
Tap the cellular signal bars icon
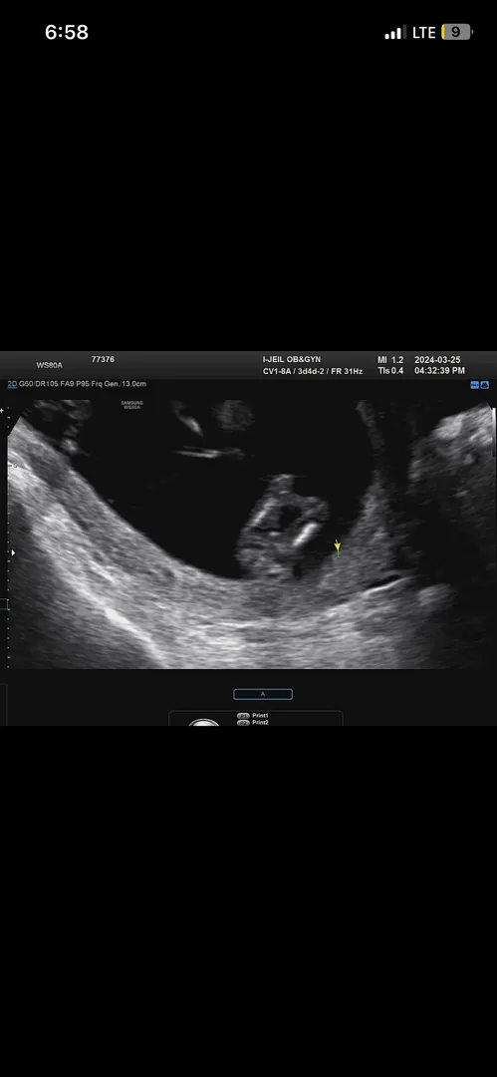coord(394,32)
